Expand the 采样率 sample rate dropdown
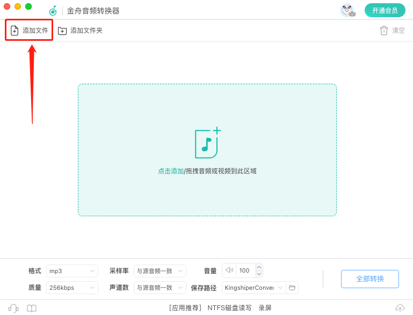Image resolution: width=413 pixels, height=315 pixels. [x=160, y=271]
